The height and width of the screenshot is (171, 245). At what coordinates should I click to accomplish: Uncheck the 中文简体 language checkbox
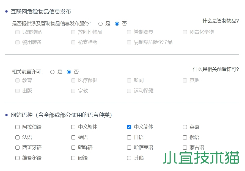tap(129, 127)
